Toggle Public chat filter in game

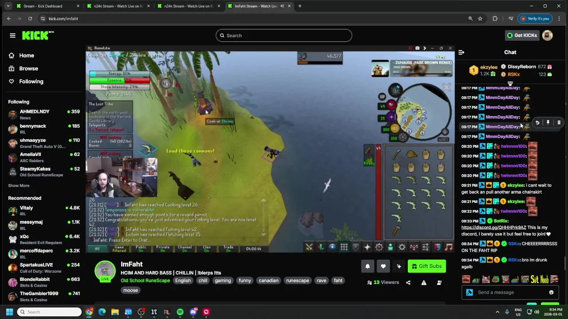[141, 249]
